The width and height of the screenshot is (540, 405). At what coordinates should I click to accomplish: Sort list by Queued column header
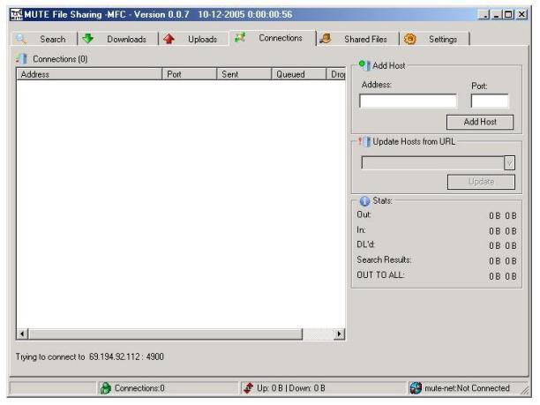(298, 75)
